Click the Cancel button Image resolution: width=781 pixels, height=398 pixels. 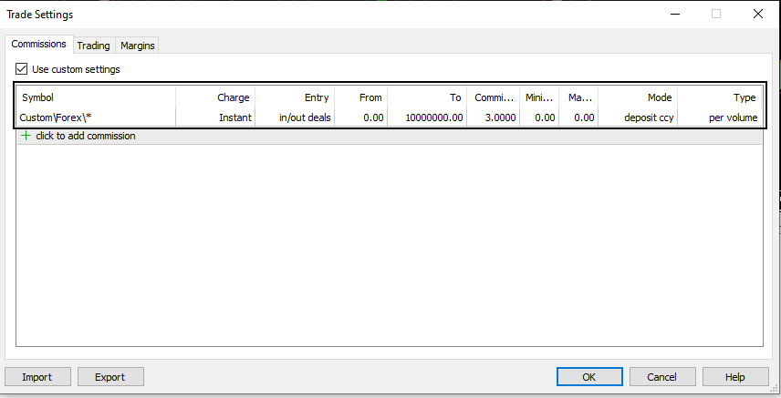pyautogui.click(x=661, y=377)
